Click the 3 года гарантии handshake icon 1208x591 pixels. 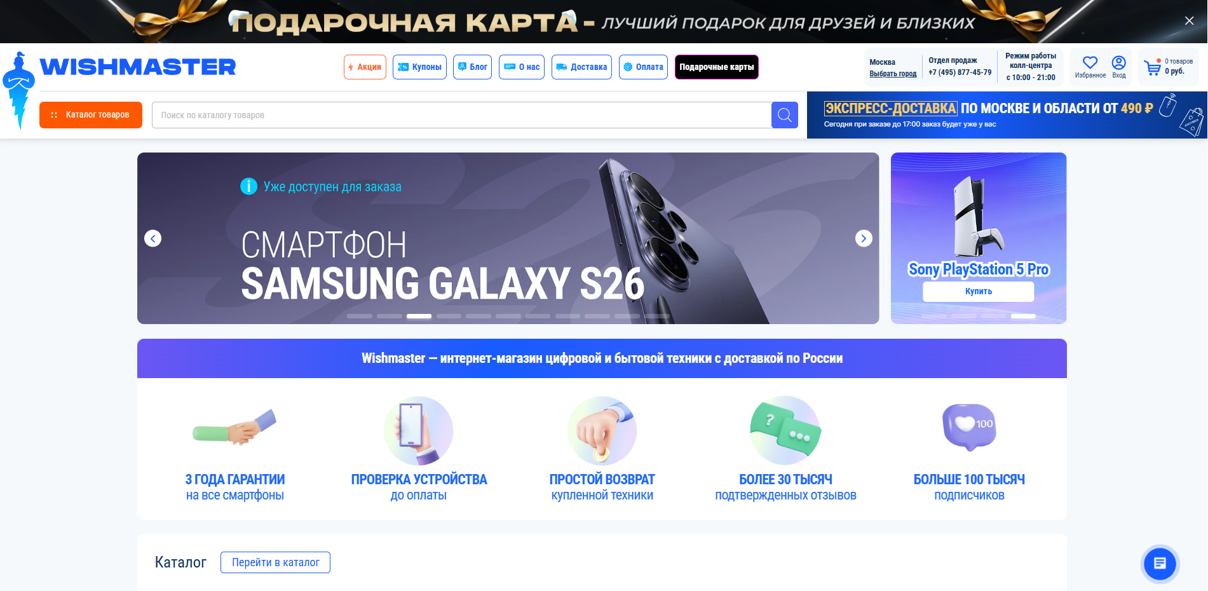234,427
